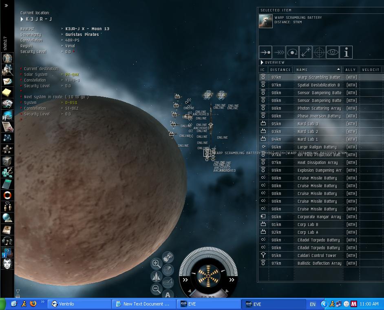The image size is (384, 310).
Task: Switch to Ventrilo in taskbar
Action: click(x=79, y=304)
